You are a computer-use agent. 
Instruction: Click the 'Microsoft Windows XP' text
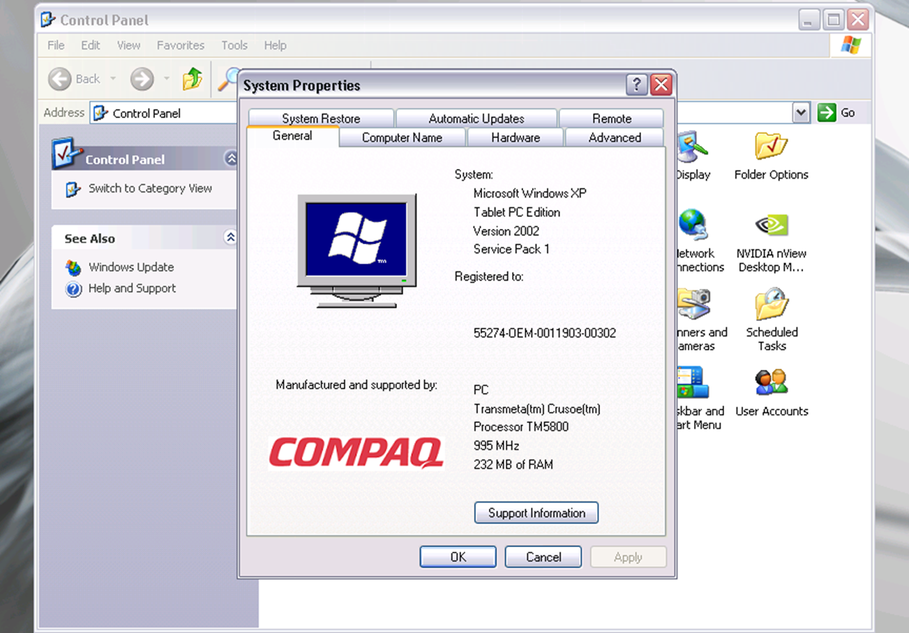530,193
